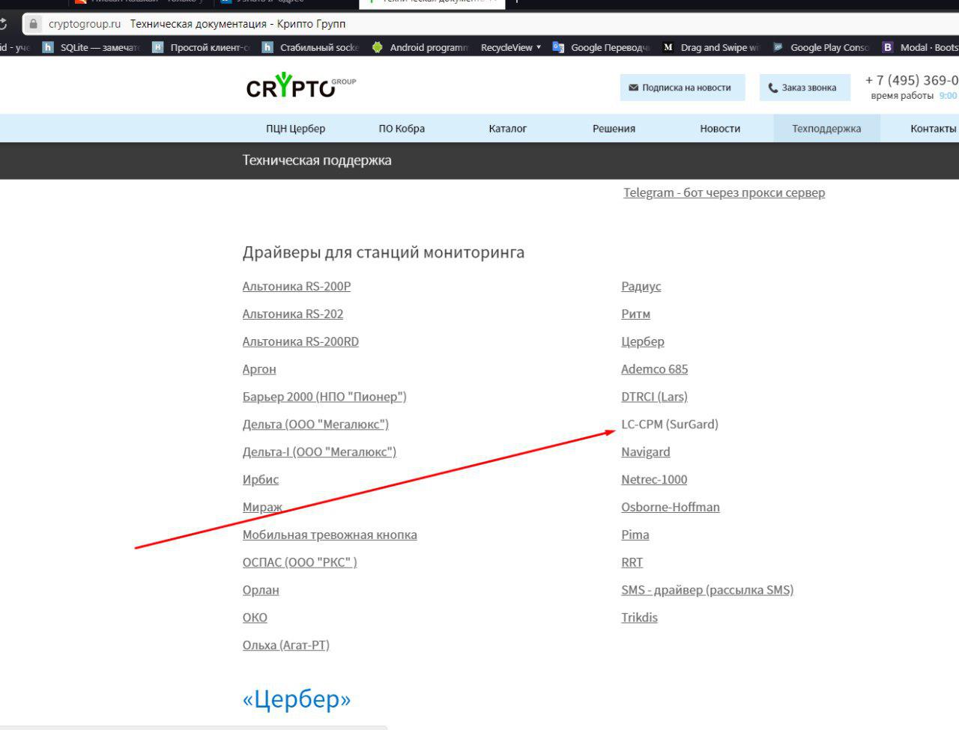959x730 pixels.
Task: Open the 'Стабильный socket' bookmark
Action: pyautogui.click(x=310, y=47)
